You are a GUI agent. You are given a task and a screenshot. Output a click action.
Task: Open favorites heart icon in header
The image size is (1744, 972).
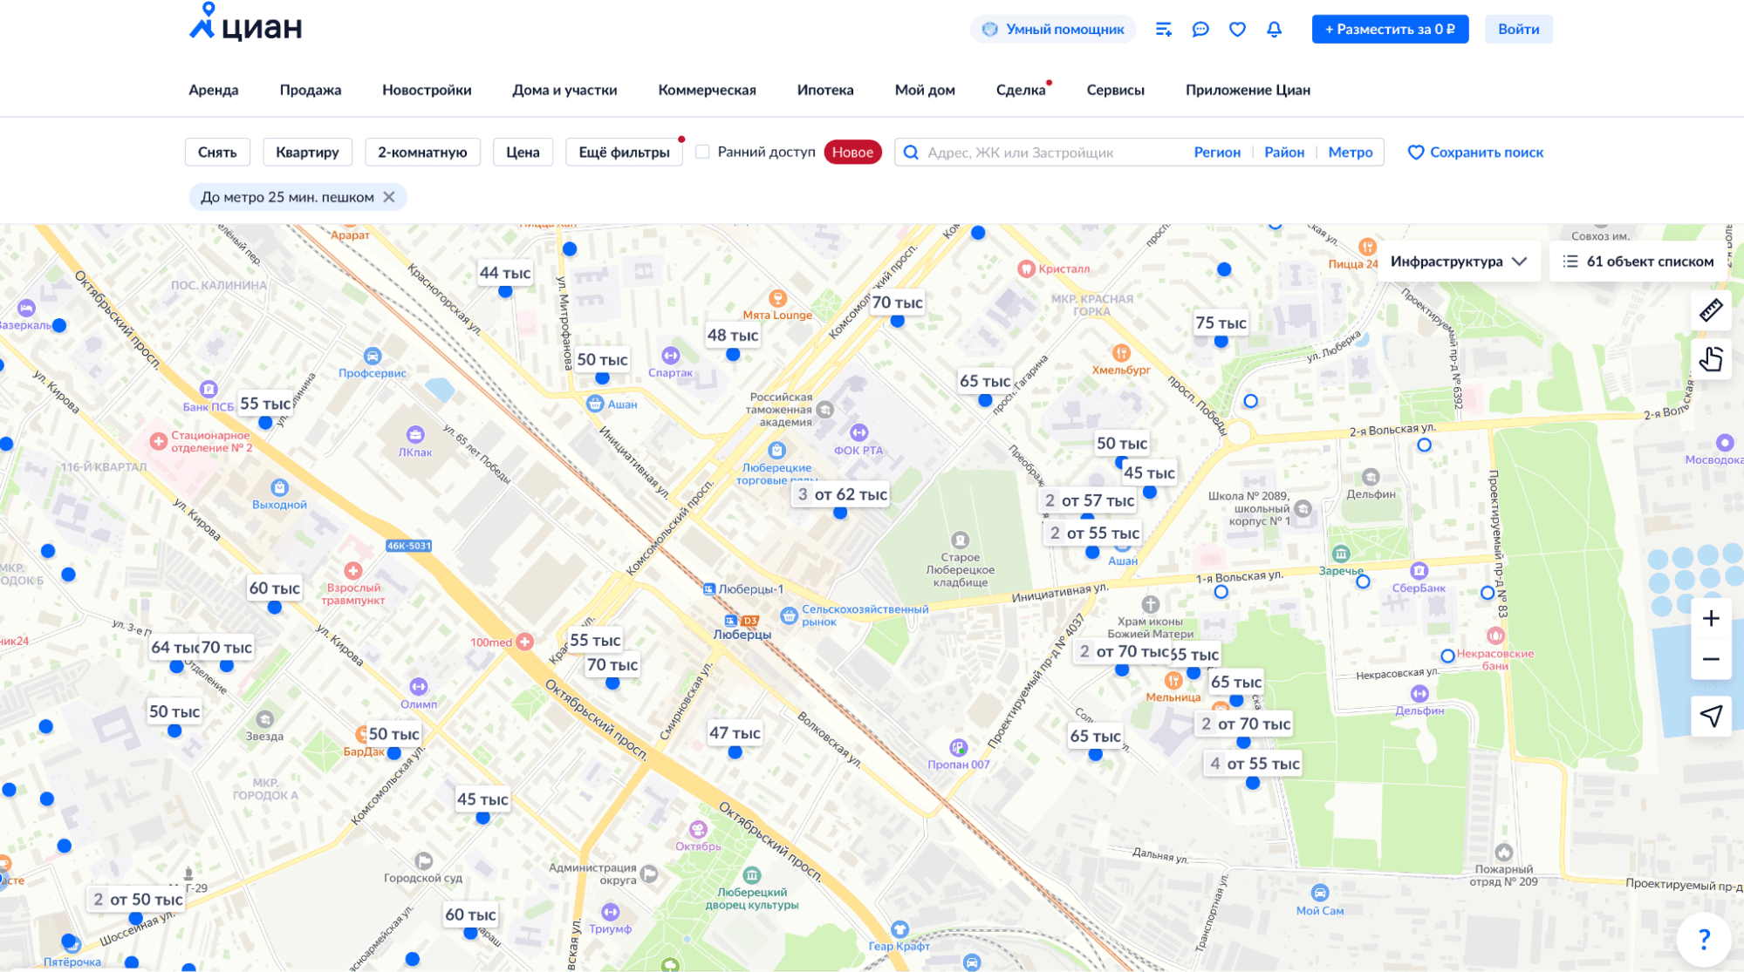pyautogui.click(x=1237, y=30)
